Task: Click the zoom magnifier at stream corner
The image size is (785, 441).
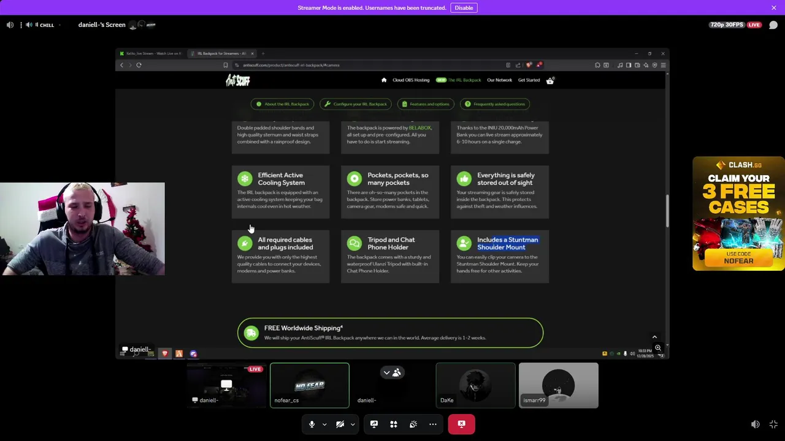Action: [658, 348]
